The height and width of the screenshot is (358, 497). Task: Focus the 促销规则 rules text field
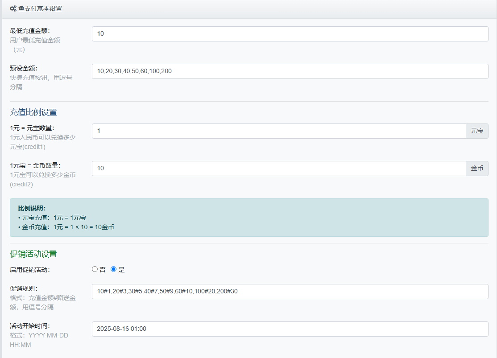pyautogui.click(x=290, y=292)
